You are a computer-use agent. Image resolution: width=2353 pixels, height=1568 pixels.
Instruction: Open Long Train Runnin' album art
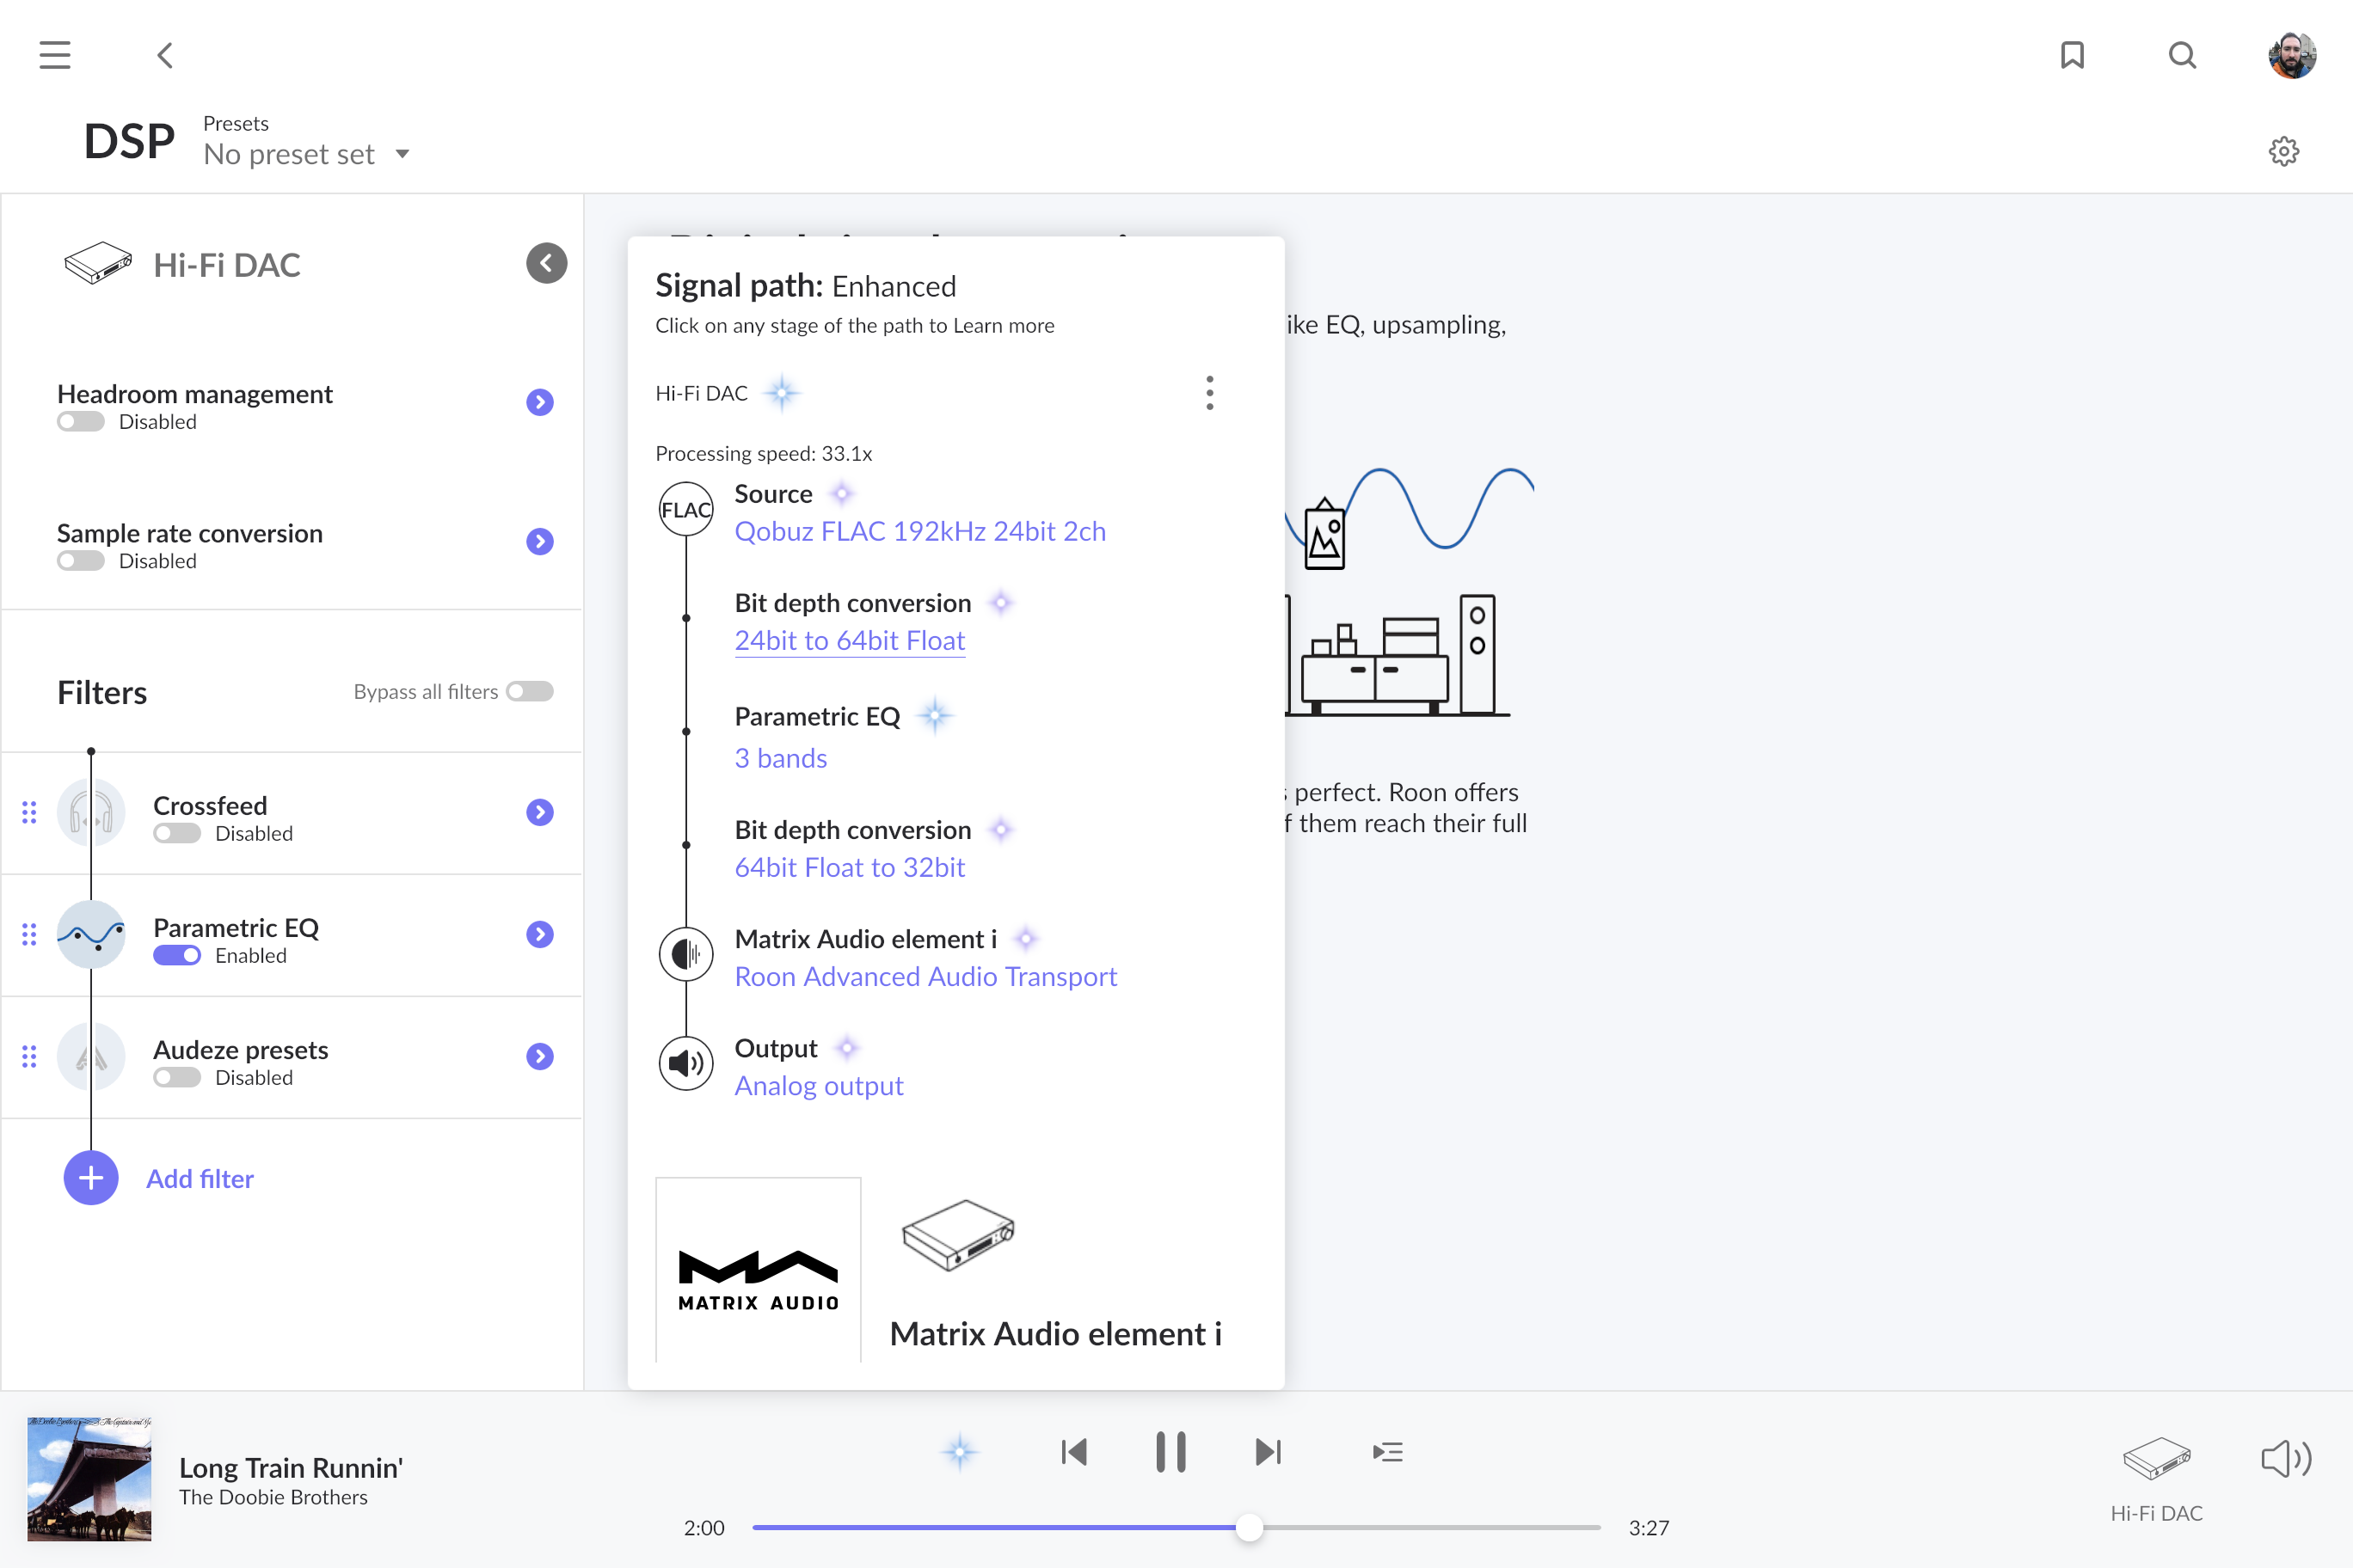[x=89, y=1479]
